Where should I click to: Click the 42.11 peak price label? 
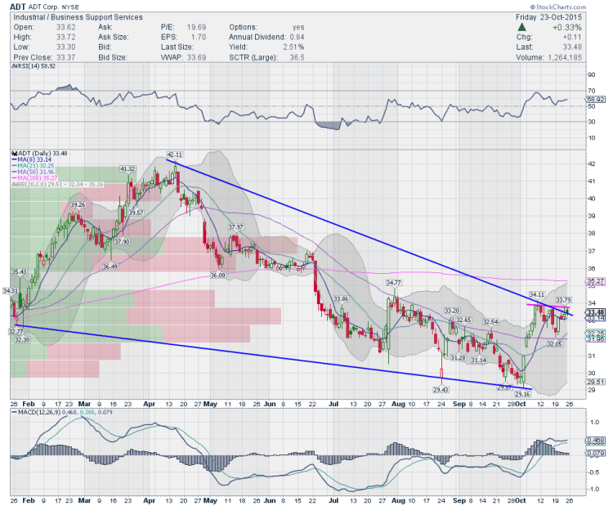tap(174, 154)
